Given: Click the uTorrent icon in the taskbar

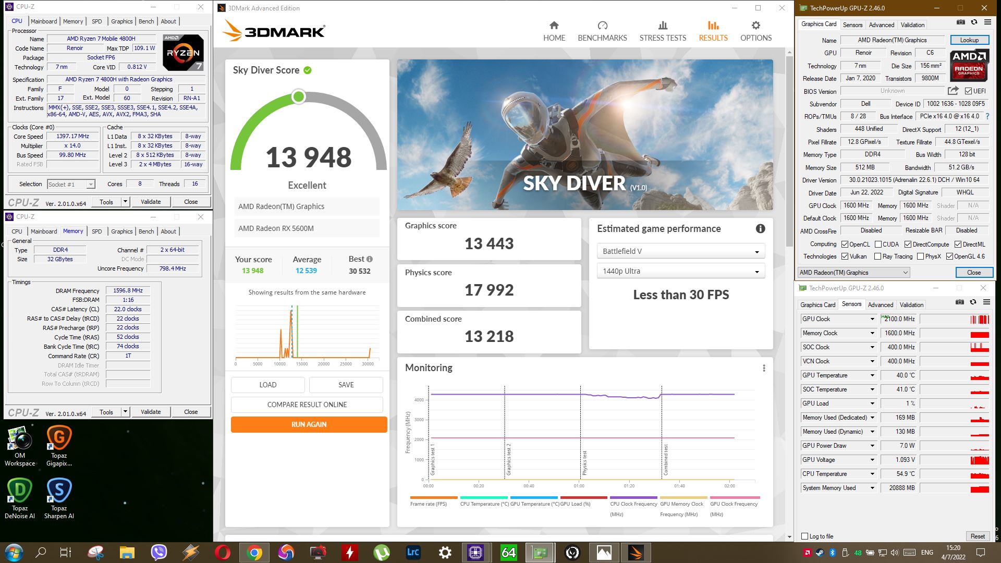Looking at the screenshot, I should point(382,553).
